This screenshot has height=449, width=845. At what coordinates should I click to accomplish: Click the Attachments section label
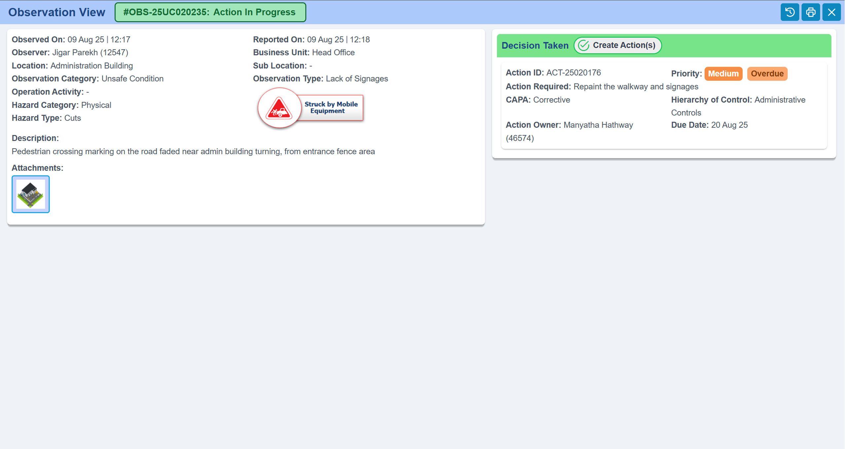(37, 168)
